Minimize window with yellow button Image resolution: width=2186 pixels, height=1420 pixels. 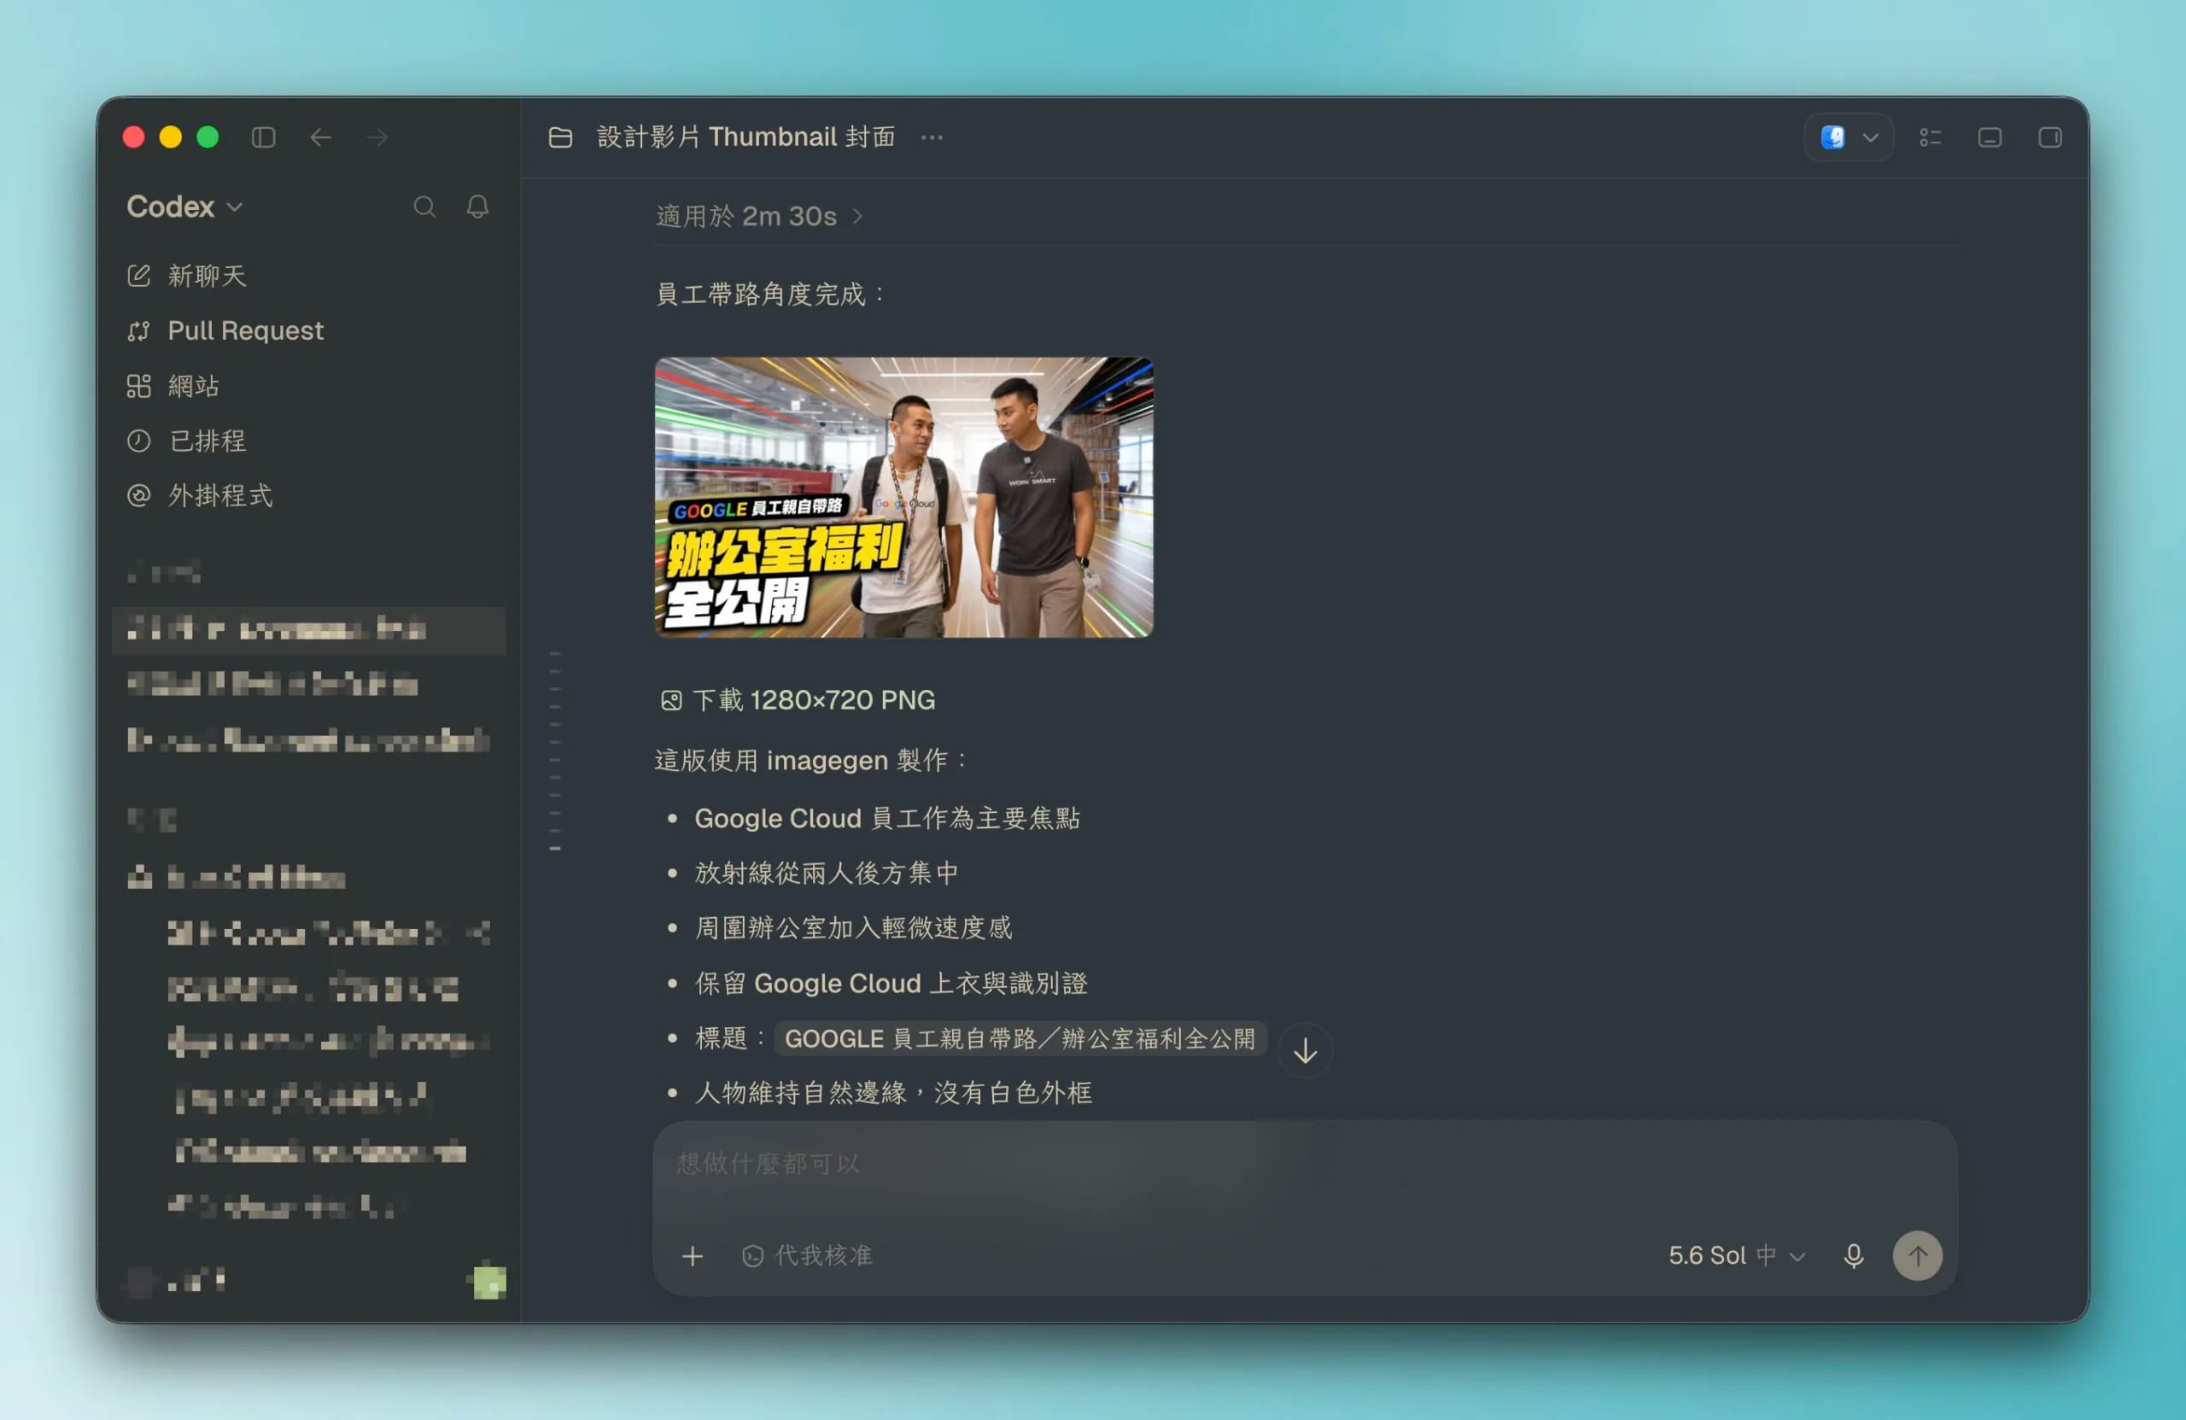click(x=171, y=137)
